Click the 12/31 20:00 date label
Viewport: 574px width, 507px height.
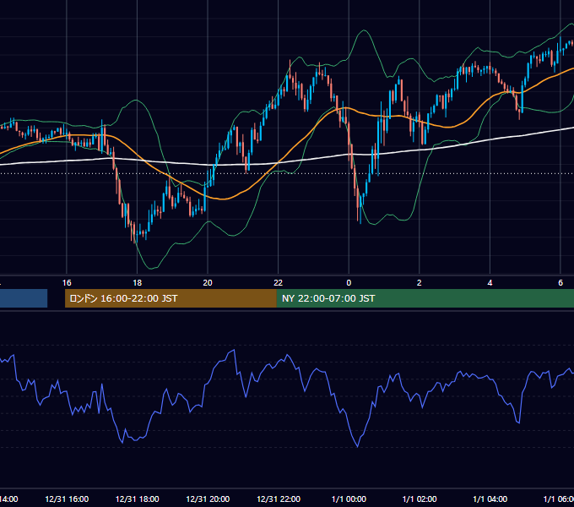pos(208,499)
